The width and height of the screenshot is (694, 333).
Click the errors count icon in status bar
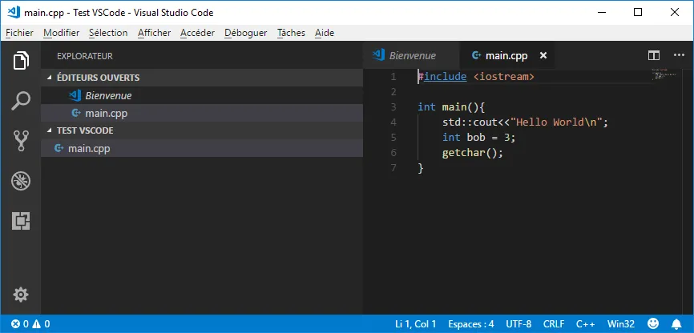click(15, 323)
